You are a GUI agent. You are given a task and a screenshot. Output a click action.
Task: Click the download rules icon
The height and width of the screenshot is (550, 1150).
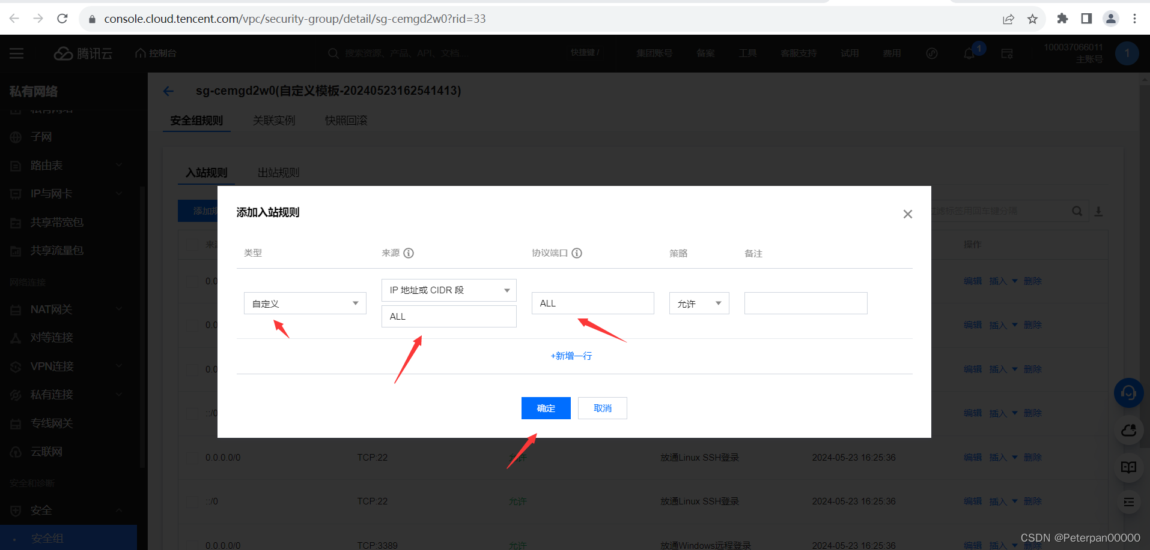(1098, 211)
